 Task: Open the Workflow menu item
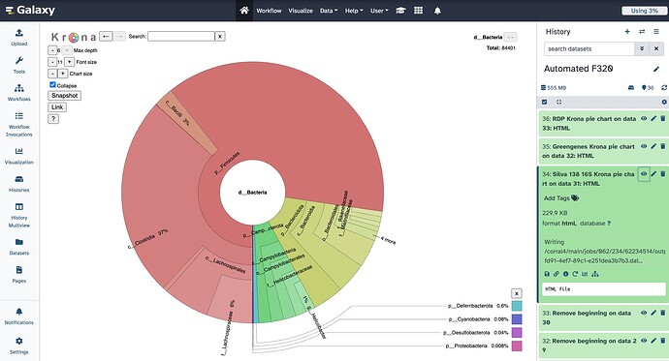tap(269, 11)
